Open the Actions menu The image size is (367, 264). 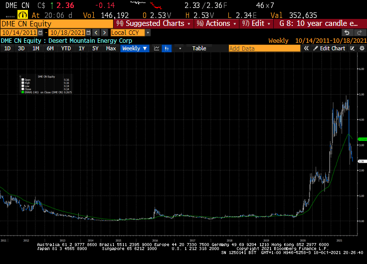216,23
